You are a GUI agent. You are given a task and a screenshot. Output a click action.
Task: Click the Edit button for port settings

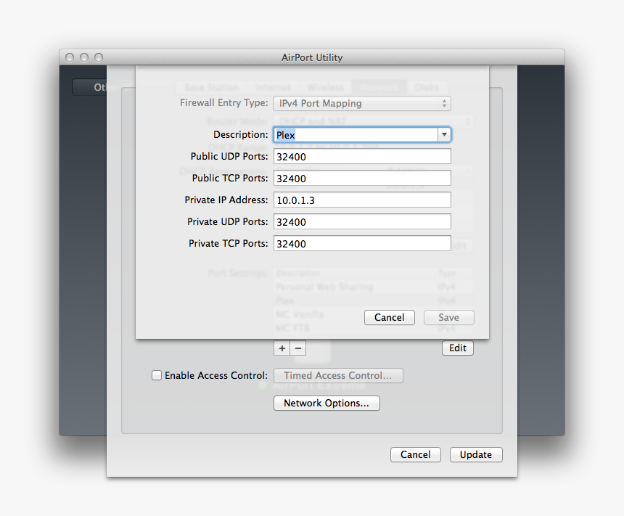click(x=458, y=348)
